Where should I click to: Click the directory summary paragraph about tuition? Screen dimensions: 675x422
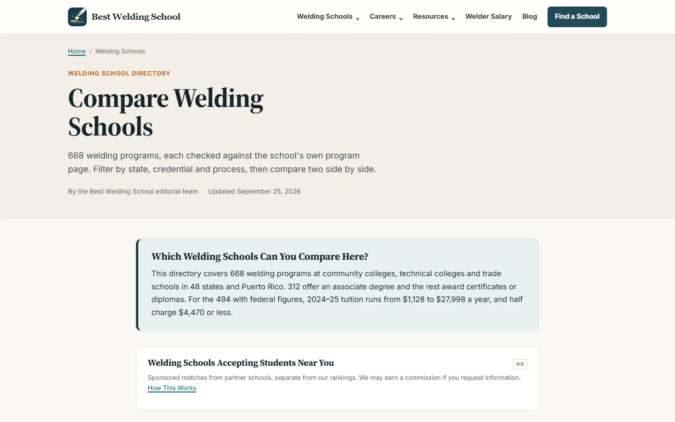coord(337,293)
